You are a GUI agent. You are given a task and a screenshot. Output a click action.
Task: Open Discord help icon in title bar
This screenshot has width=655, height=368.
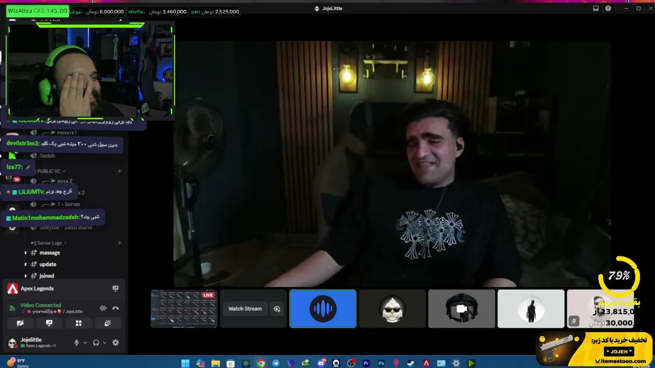(x=608, y=9)
